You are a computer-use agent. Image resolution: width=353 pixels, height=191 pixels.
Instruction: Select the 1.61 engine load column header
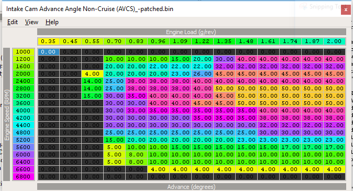(x=268, y=41)
